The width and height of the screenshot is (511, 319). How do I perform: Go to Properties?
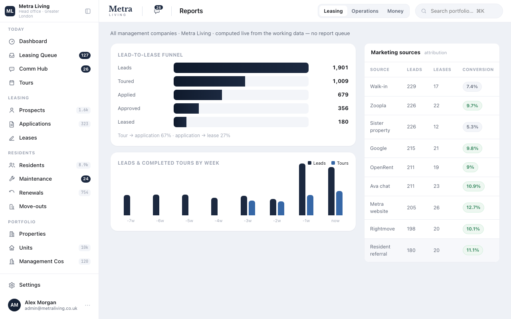[x=49, y=234]
